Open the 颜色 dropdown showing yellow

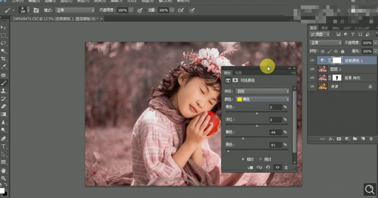click(x=262, y=99)
